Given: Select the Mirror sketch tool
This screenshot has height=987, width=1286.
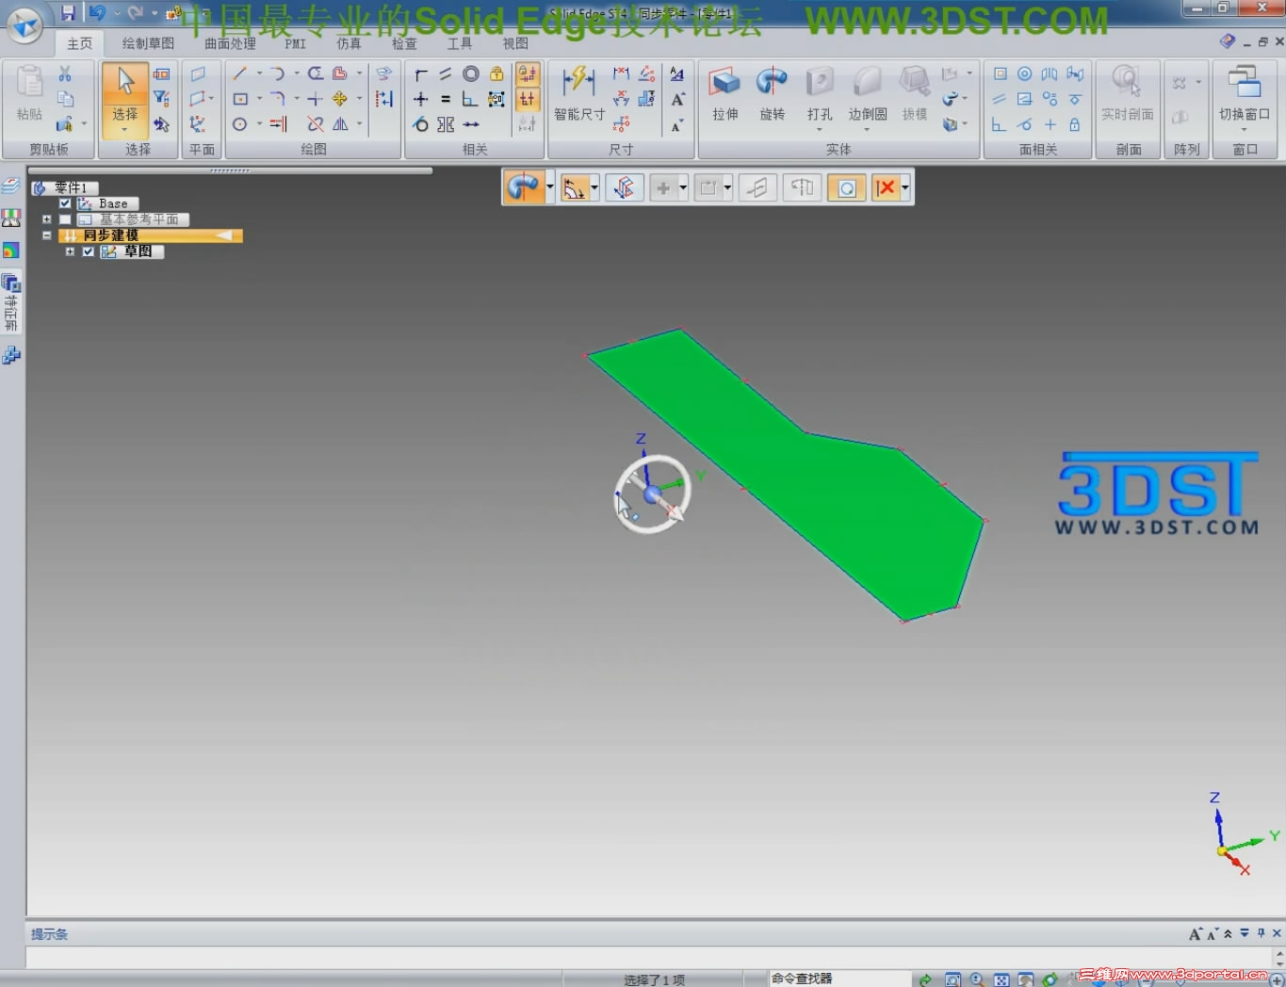Looking at the screenshot, I should [x=340, y=124].
